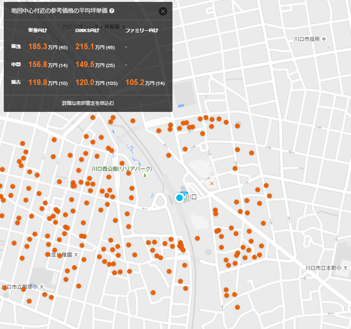Select the 120.0万円 築古 DINKS price
Image resolution: width=351 pixels, height=329 pixels.
pyautogui.click(x=85, y=83)
